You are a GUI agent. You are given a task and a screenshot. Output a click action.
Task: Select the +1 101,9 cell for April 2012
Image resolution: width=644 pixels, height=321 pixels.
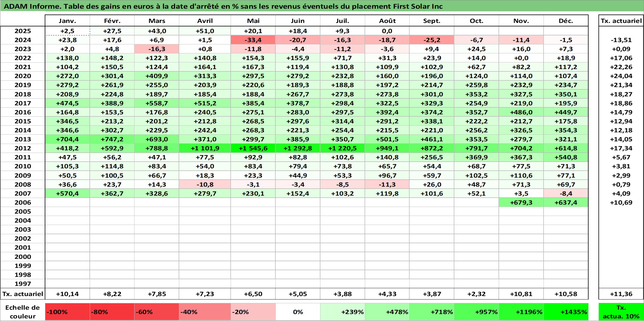pyautogui.click(x=205, y=148)
